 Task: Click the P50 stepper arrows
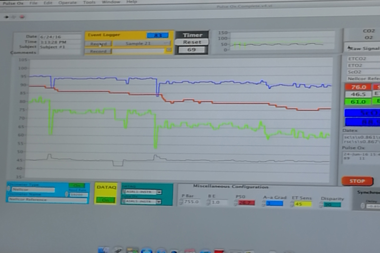[236, 203]
